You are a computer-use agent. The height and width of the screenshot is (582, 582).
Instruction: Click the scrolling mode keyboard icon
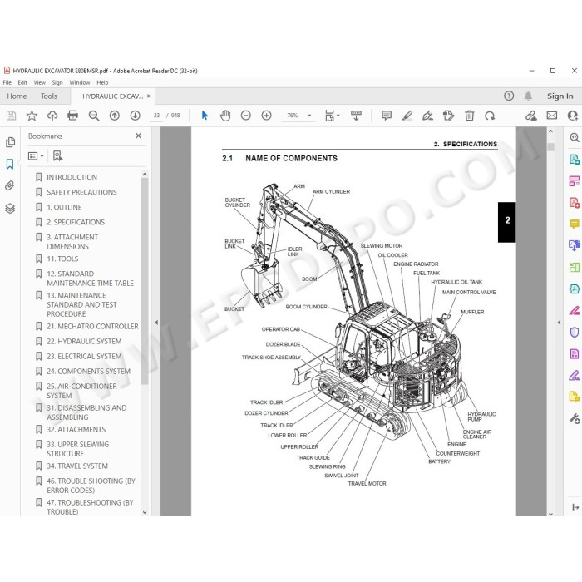[356, 116]
